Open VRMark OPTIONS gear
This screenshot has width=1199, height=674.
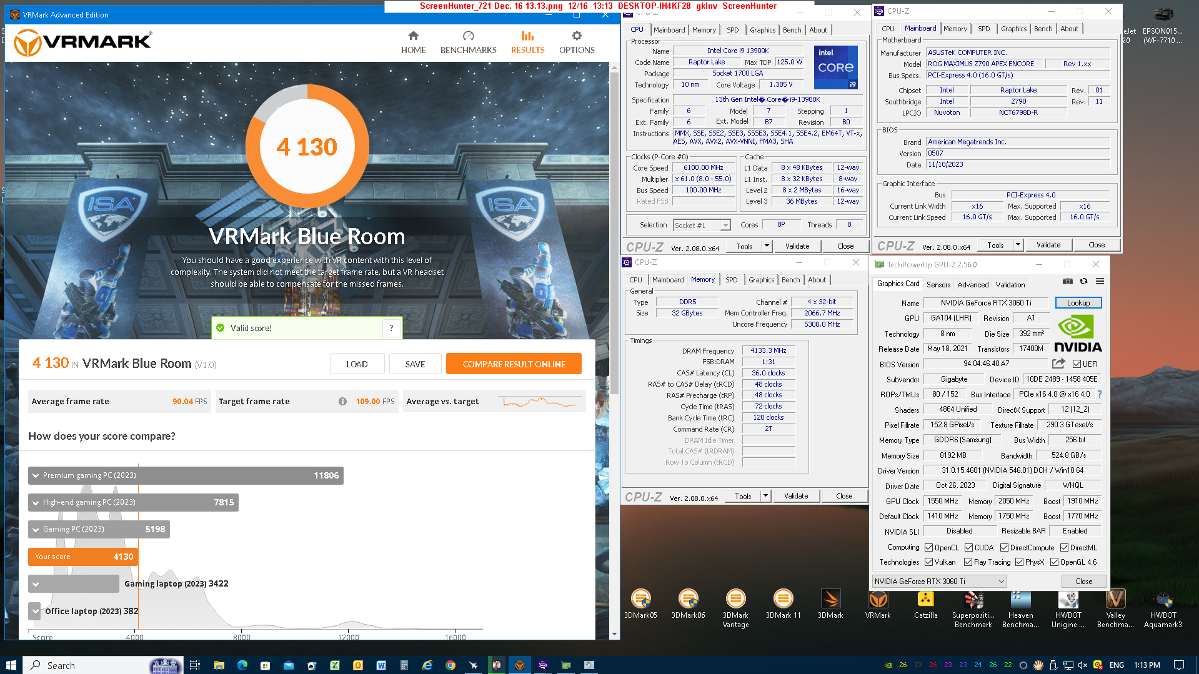click(x=577, y=42)
